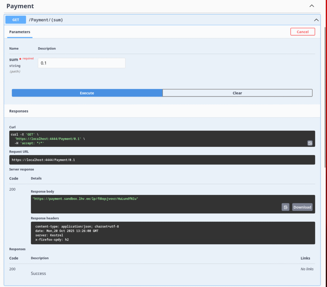This screenshot has width=327, height=287.
Task: Click the sum parameter input field
Action: (81, 63)
